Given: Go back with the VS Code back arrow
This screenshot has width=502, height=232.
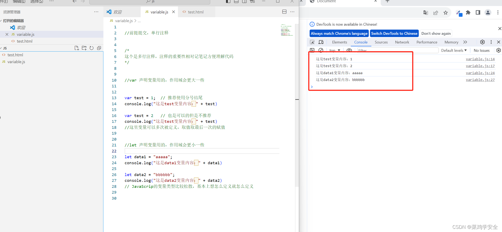Looking at the screenshot, I should (75, 1).
